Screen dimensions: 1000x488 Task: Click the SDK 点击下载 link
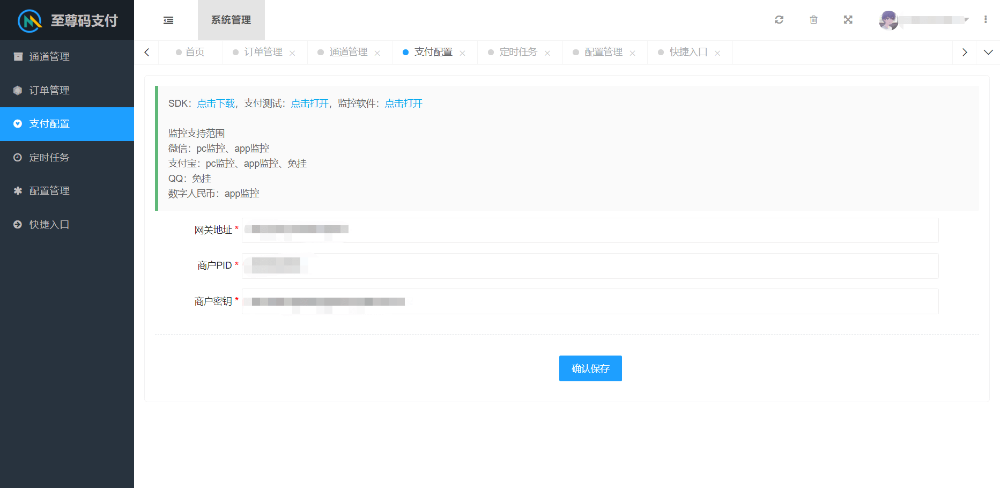pyautogui.click(x=216, y=103)
